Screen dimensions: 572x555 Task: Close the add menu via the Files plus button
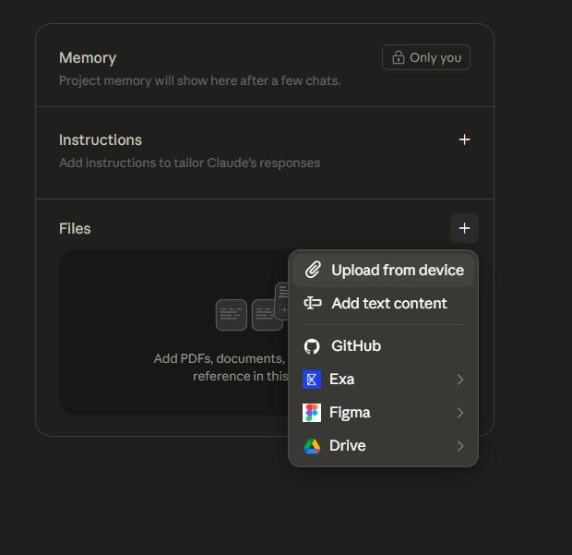click(464, 228)
